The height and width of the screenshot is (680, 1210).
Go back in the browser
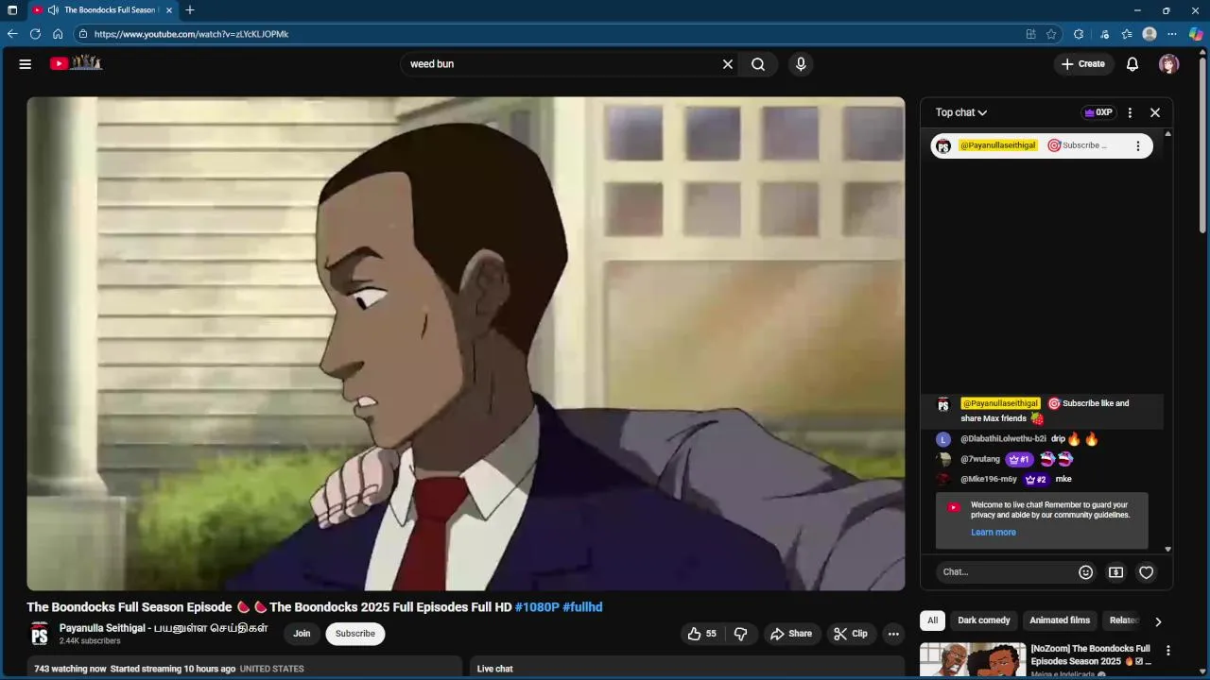coord(12,34)
